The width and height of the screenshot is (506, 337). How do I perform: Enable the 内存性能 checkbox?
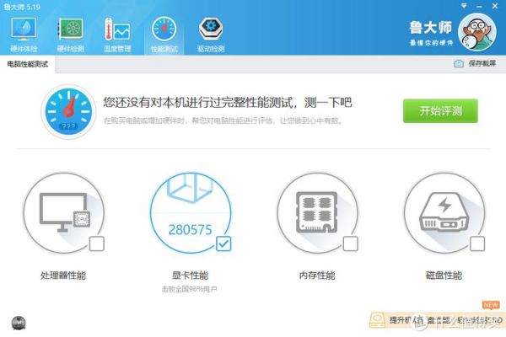(x=350, y=243)
